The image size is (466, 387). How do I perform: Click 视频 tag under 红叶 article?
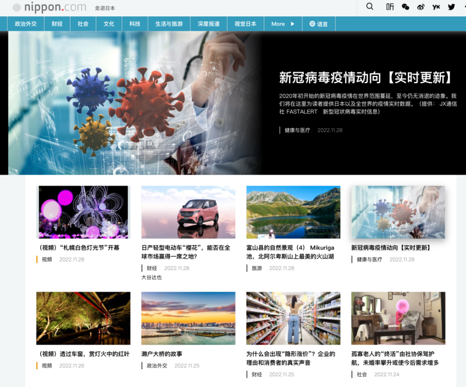[x=47, y=366]
